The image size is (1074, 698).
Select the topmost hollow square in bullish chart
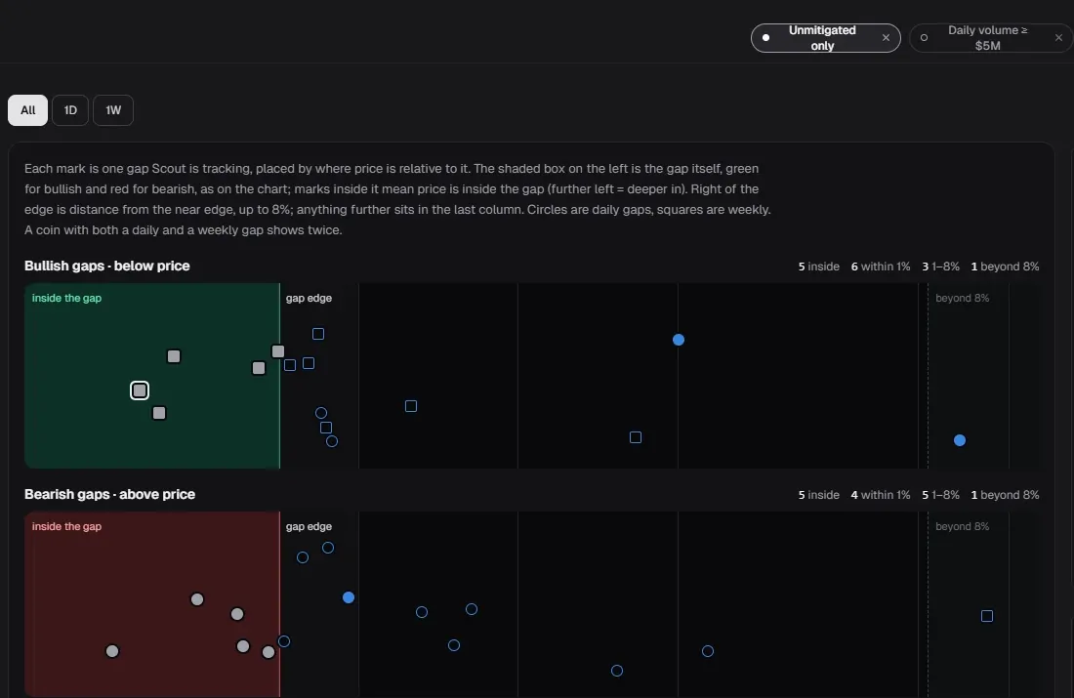point(318,334)
